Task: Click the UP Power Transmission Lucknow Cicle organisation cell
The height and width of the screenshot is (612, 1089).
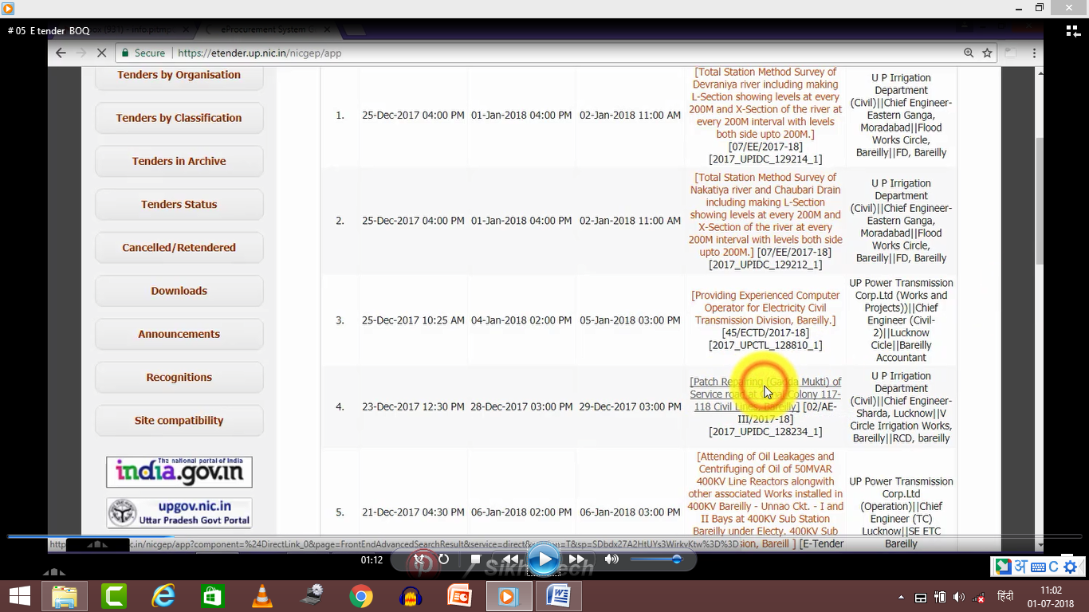Action: click(901, 320)
